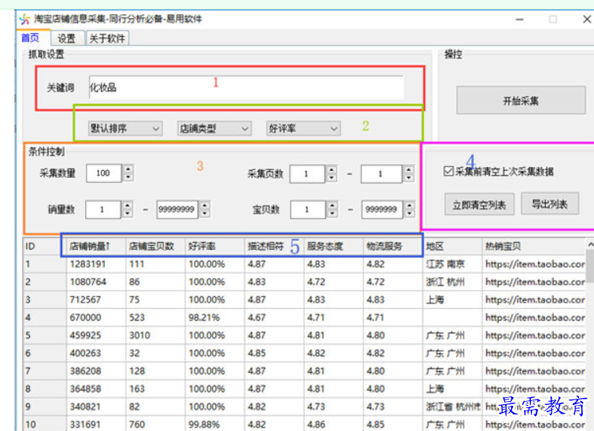The width and height of the screenshot is (594, 431).
Task: Toggle 采集前清空上次采集数据 checkbox
Action: [x=448, y=171]
